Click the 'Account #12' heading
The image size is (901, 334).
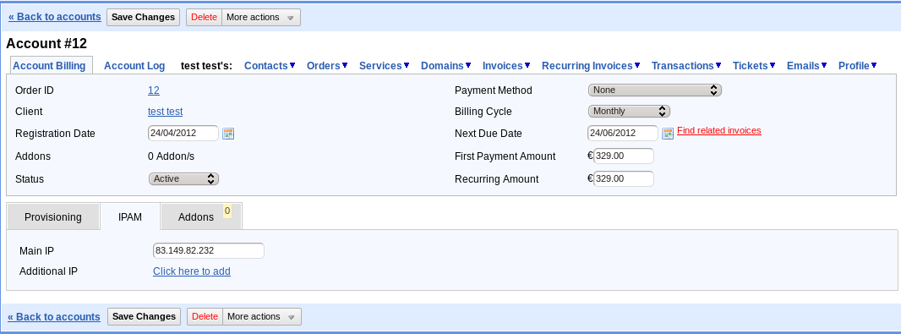click(46, 44)
